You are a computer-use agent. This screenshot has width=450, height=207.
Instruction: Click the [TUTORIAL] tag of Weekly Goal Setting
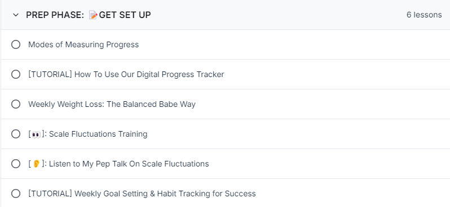coord(50,193)
